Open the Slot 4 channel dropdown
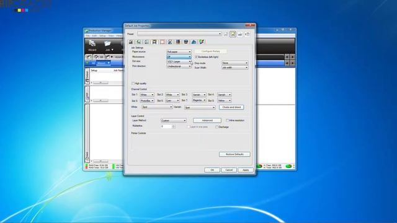397x223 pixels. (225, 95)
